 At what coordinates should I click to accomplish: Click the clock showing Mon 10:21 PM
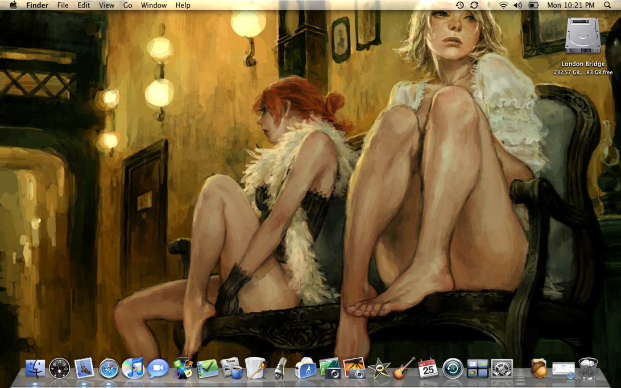[x=571, y=5]
